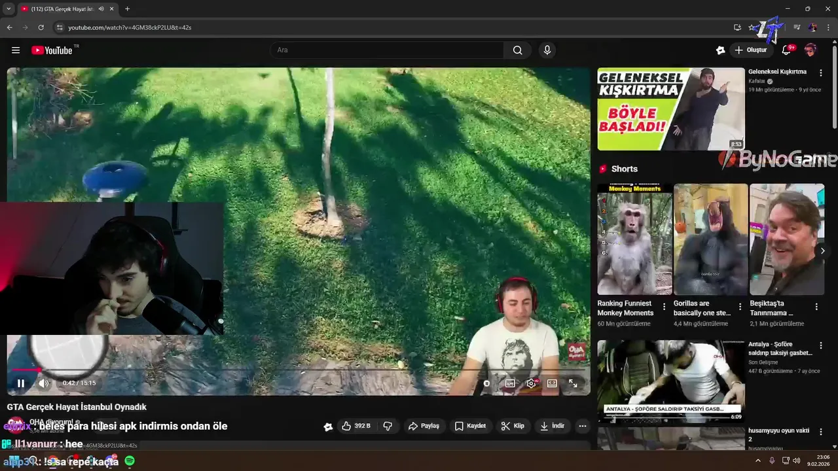
Task: Focus the YouTube Ara search field
Action: tap(387, 50)
